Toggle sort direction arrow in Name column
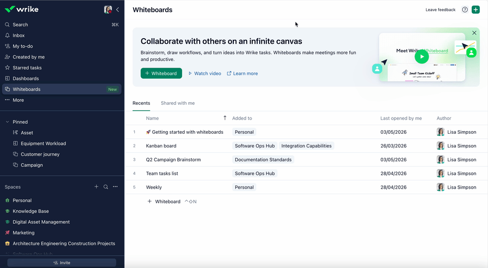Screen dimensions: 488x268 point(225,118)
